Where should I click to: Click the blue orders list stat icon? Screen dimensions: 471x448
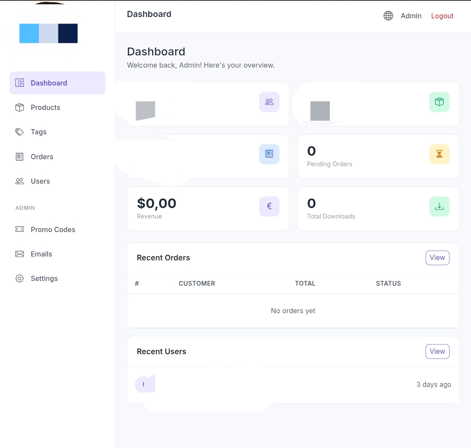pos(269,154)
